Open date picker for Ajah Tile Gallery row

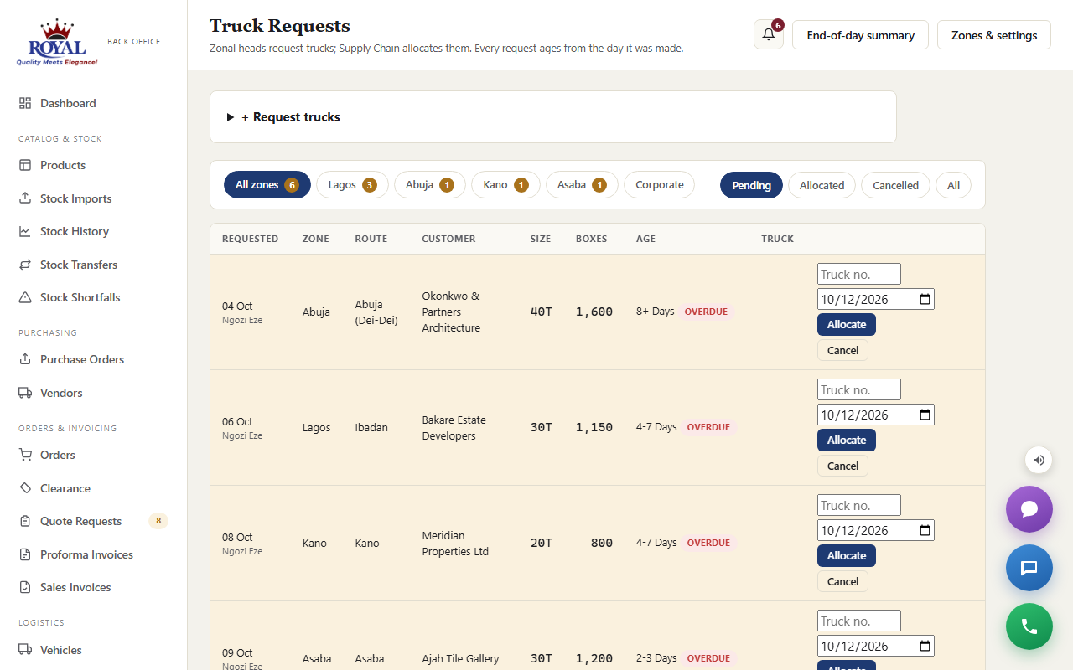(925, 647)
